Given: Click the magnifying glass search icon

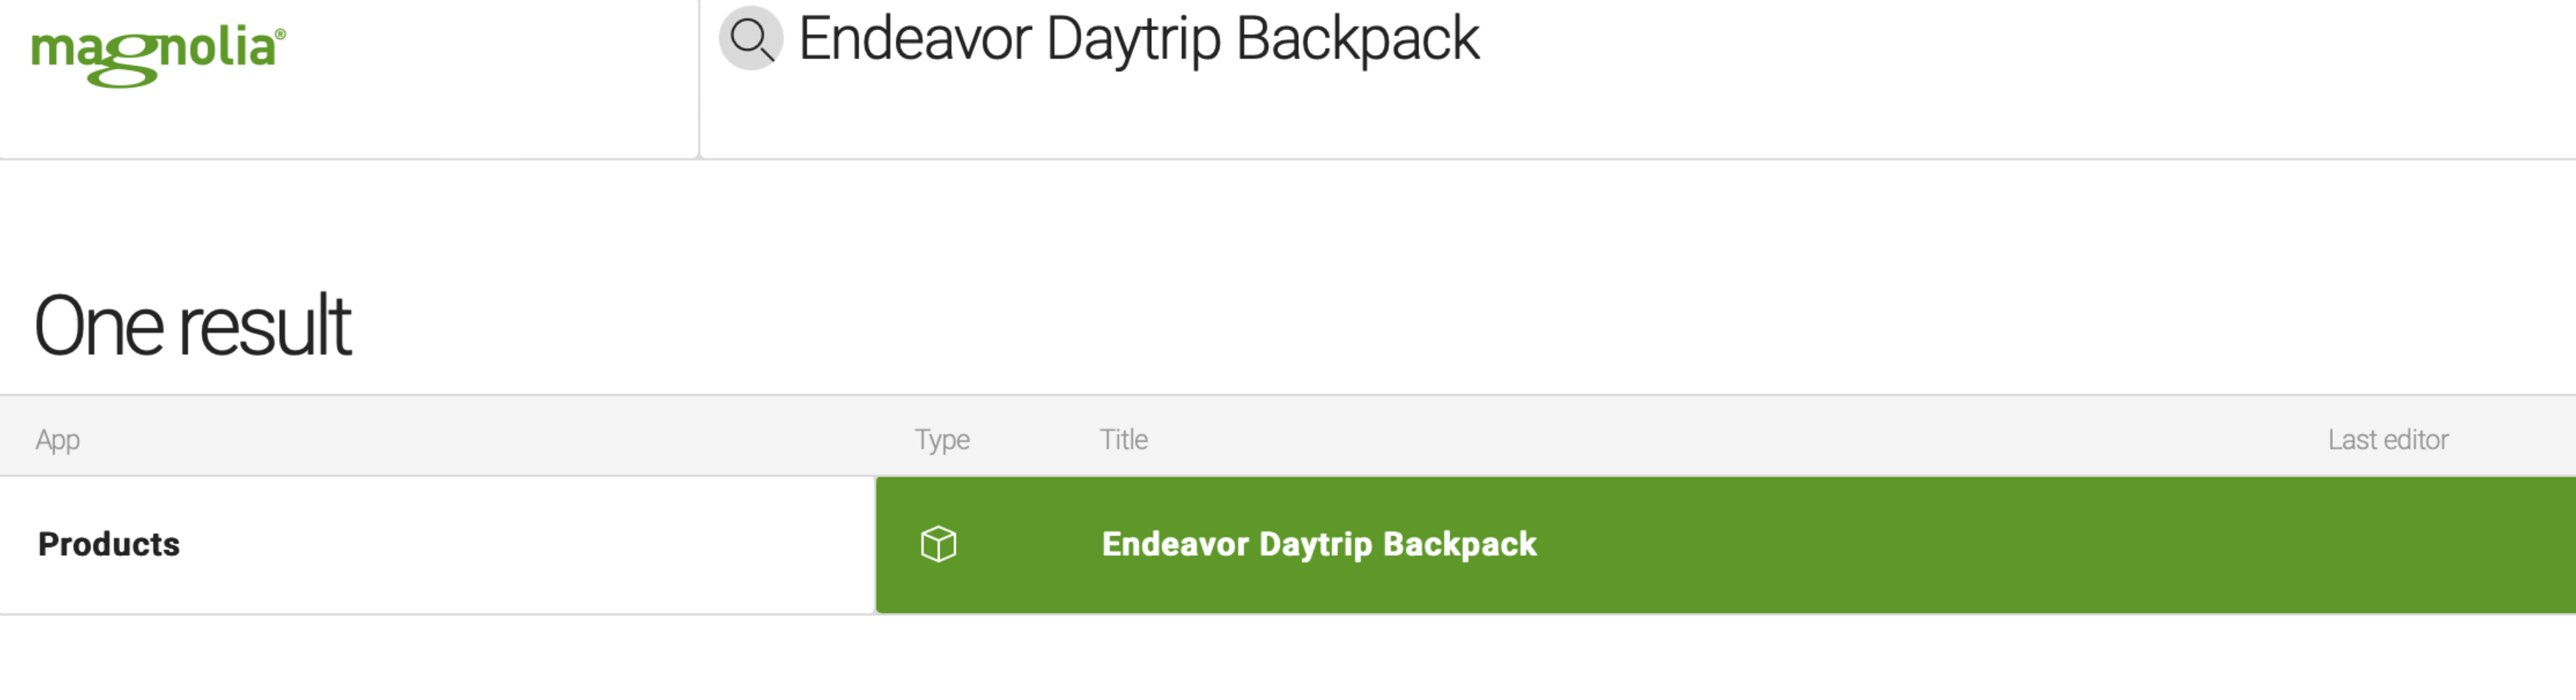Looking at the screenshot, I should coord(750,39).
